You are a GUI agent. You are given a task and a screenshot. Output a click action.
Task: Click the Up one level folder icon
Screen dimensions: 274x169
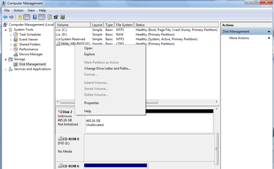20,17
